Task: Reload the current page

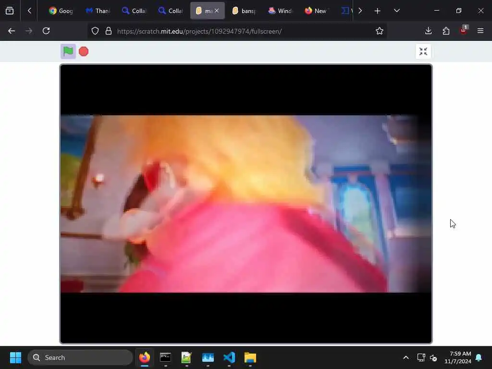Action: [x=46, y=31]
